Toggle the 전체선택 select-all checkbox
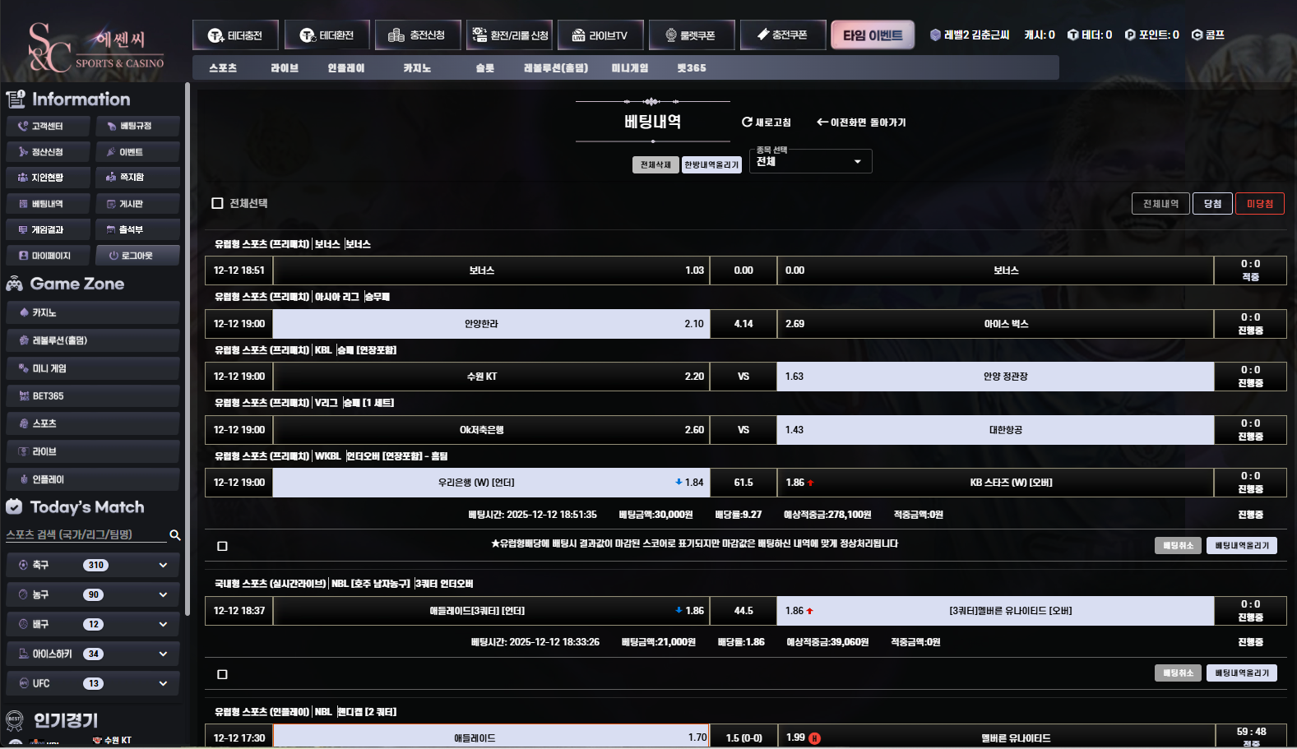This screenshot has width=1297, height=749. tap(218, 203)
